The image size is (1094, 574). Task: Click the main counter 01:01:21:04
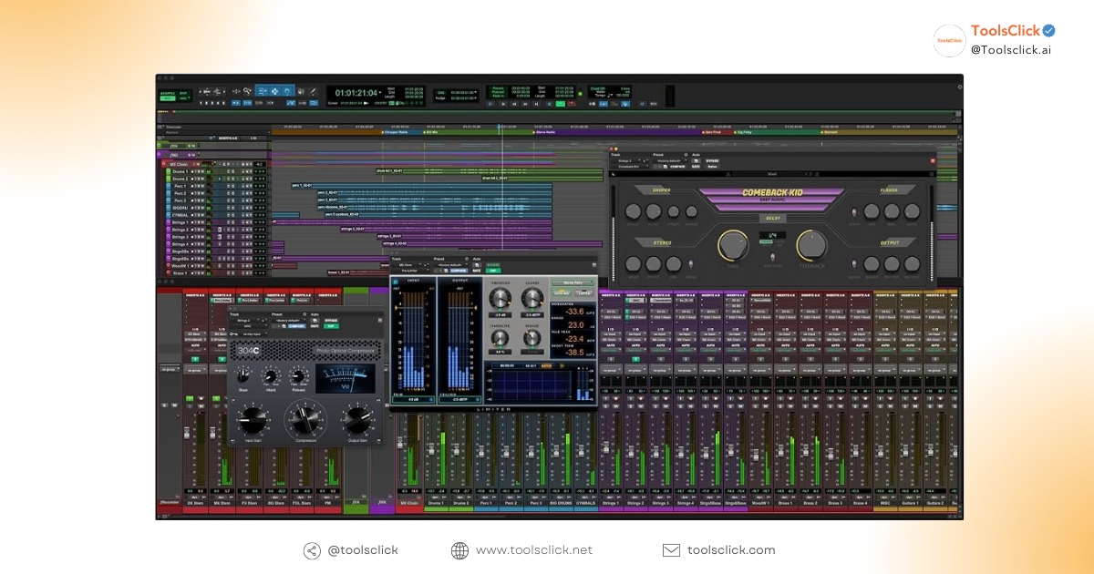point(356,93)
